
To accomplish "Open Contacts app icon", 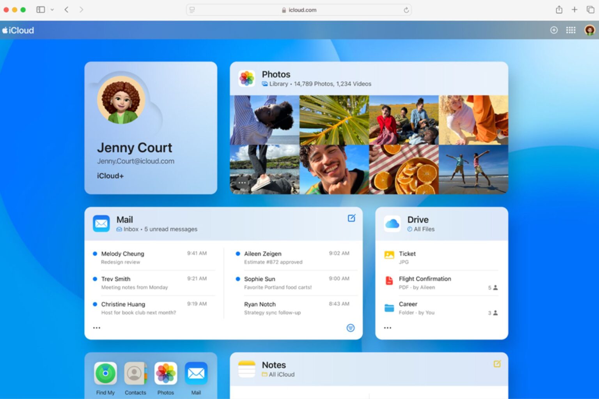I will [135, 373].
